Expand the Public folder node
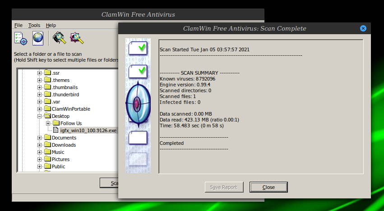 point(39,166)
